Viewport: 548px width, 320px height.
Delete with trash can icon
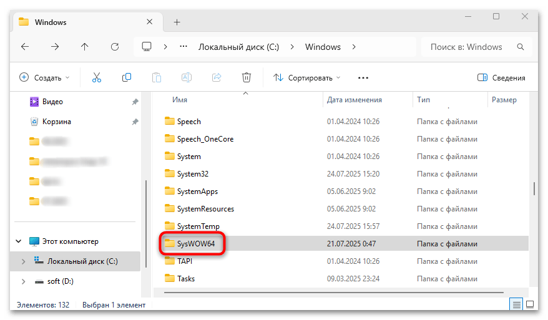point(247,77)
